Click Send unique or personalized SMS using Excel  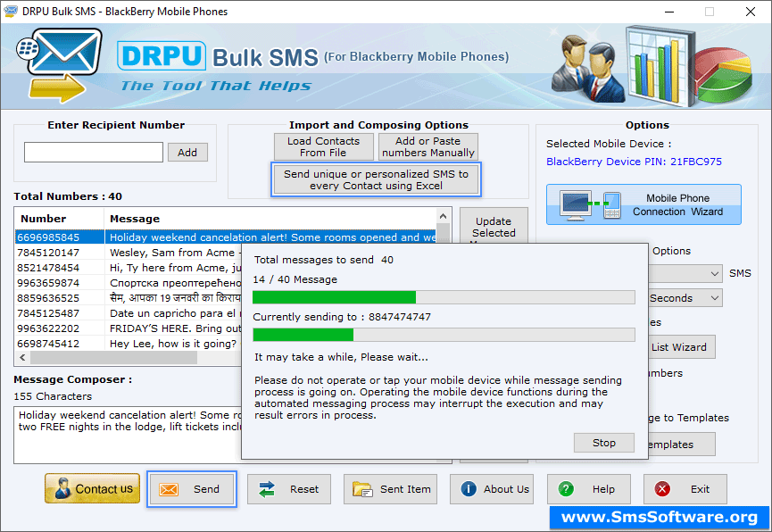[376, 179]
